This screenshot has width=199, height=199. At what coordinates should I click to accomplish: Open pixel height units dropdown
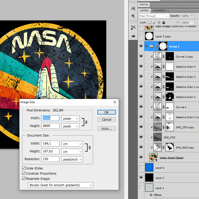click(70, 126)
